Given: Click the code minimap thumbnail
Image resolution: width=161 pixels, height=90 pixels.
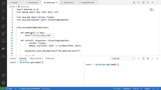Looking at the screenshot, I should (152, 9).
